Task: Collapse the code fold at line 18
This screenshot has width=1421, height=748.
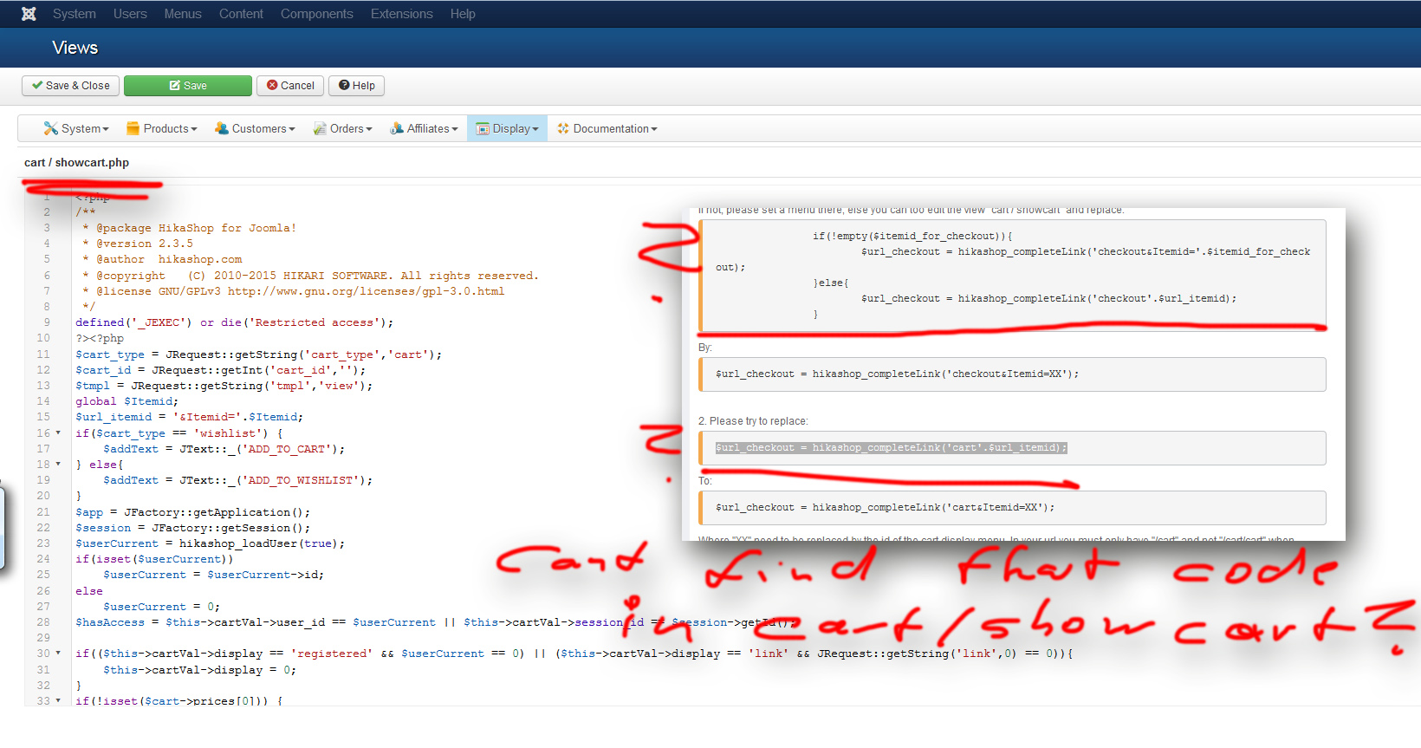Action: coord(58,464)
